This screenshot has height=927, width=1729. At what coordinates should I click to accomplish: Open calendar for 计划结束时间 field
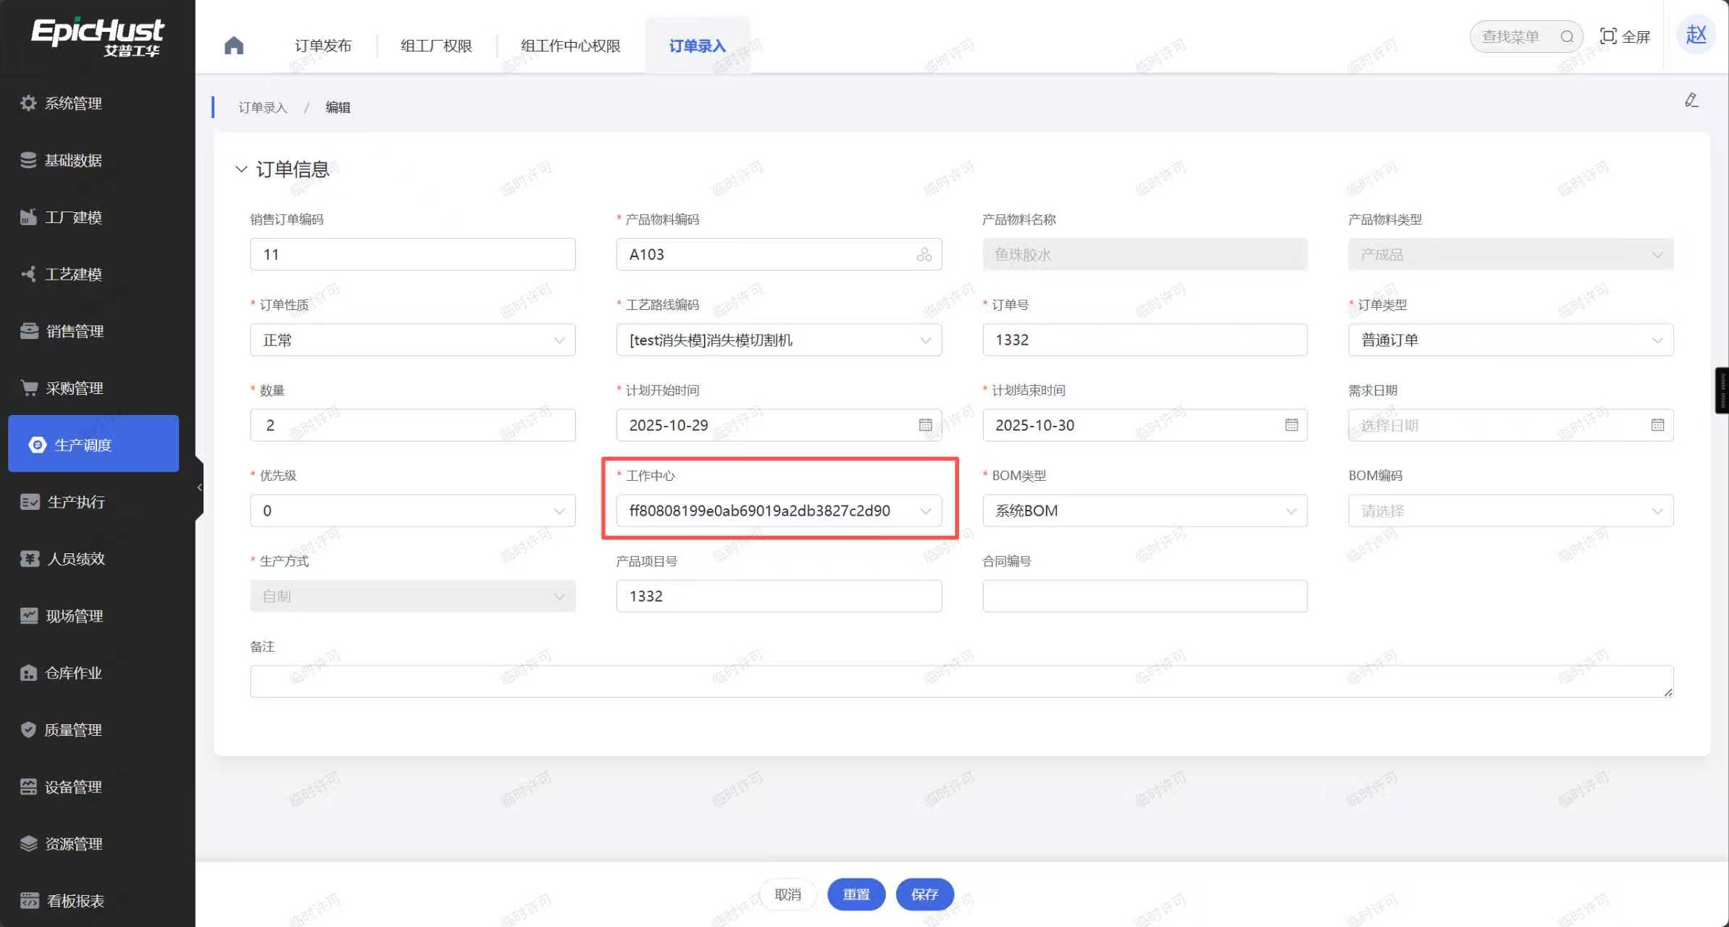tap(1291, 425)
